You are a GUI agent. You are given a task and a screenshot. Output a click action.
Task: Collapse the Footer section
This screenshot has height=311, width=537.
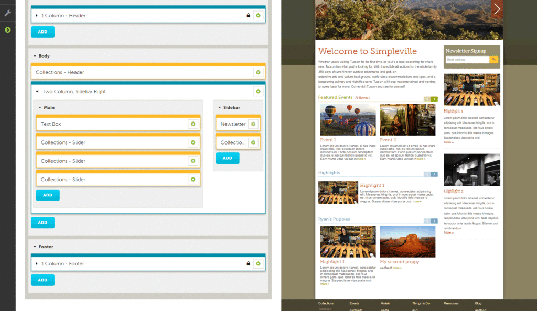pyautogui.click(x=35, y=247)
